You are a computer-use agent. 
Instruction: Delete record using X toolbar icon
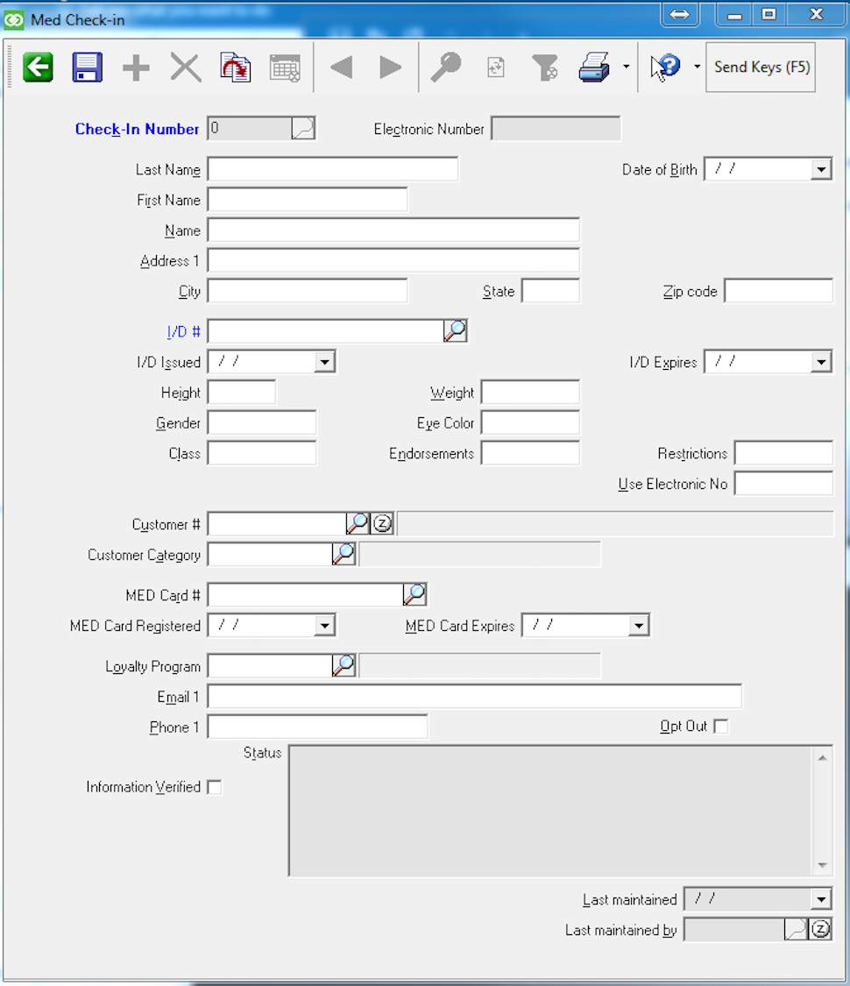[x=185, y=67]
